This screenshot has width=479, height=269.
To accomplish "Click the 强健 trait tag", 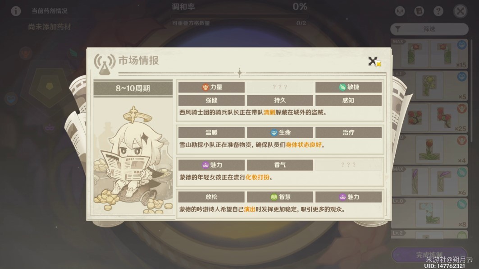I will (x=211, y=100).
